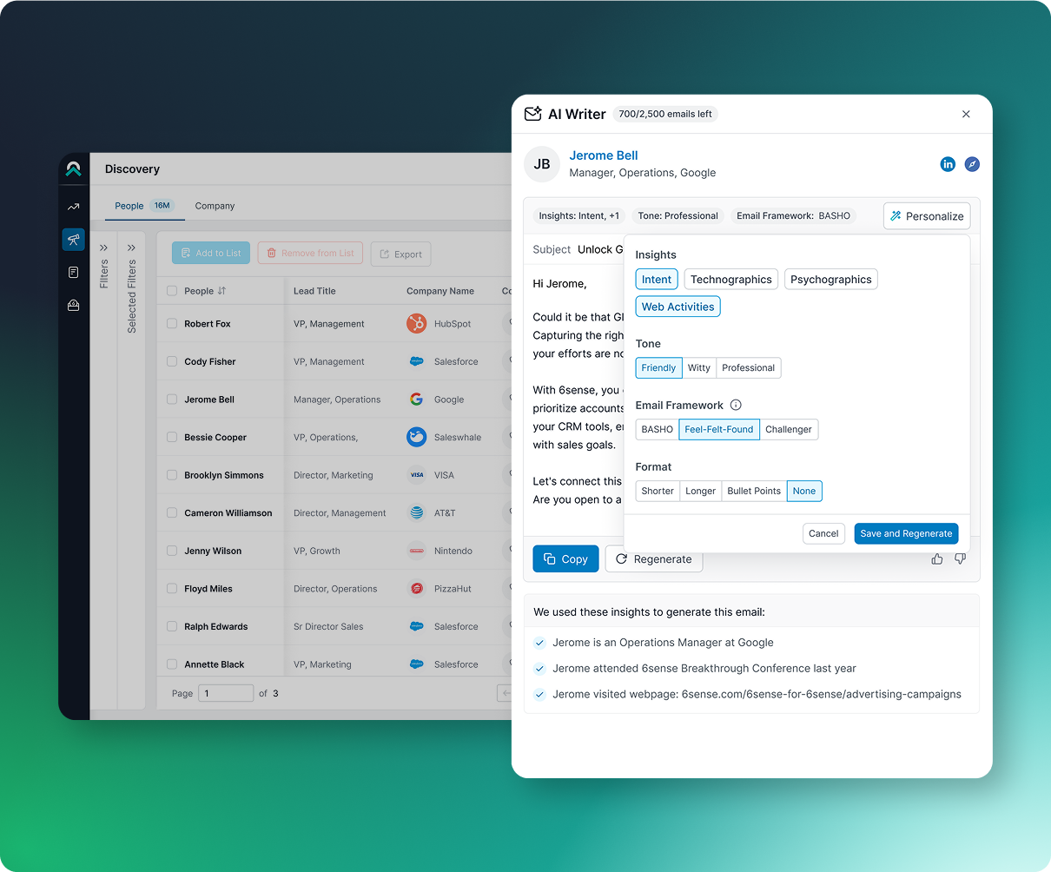
Task: Select the Witty tone
Action: pyautogui.click(x=699, y=368)
